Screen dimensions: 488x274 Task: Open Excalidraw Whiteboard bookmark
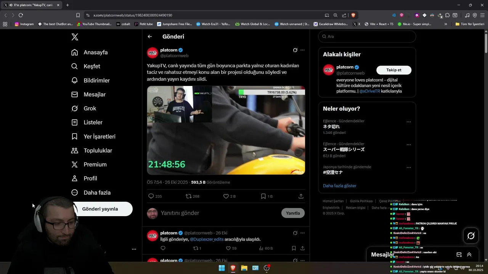click(x=331, y=24)
